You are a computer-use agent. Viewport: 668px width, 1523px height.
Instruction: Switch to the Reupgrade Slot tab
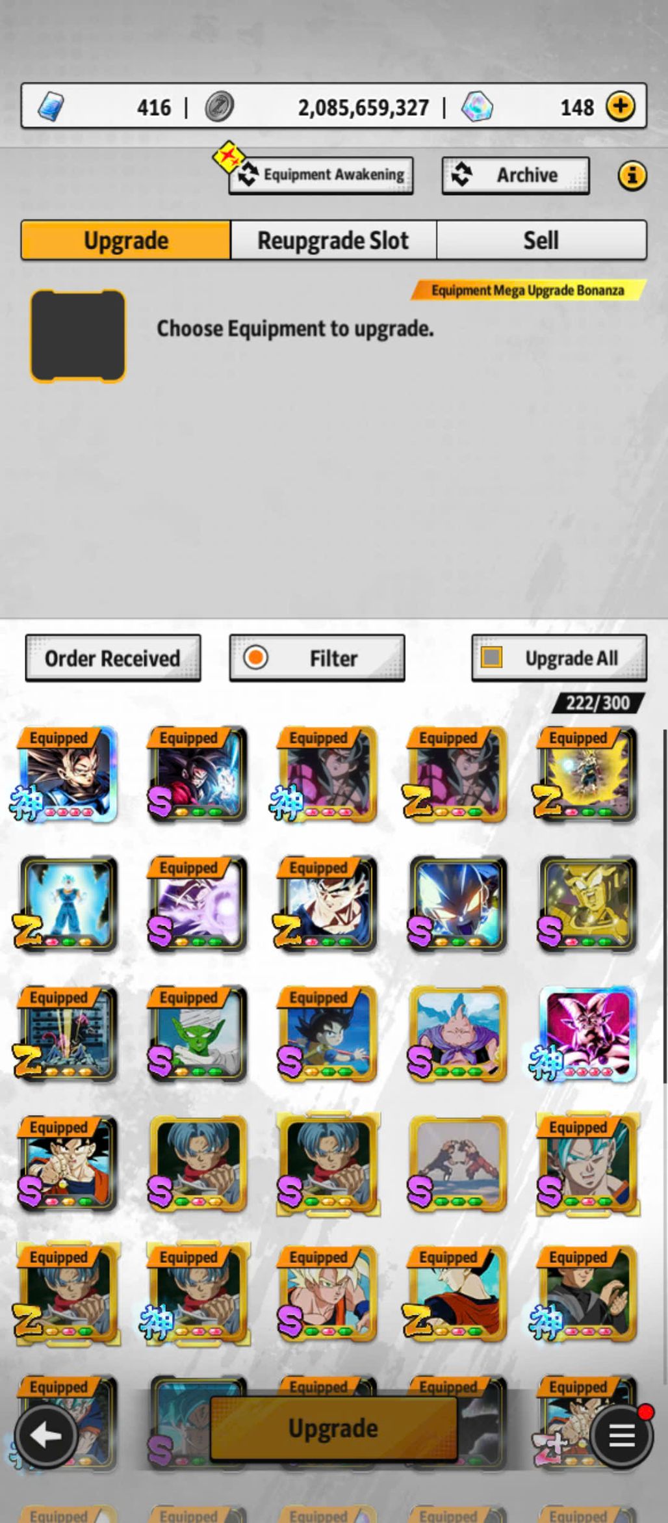pyautogui.click(x=333, y=240)
